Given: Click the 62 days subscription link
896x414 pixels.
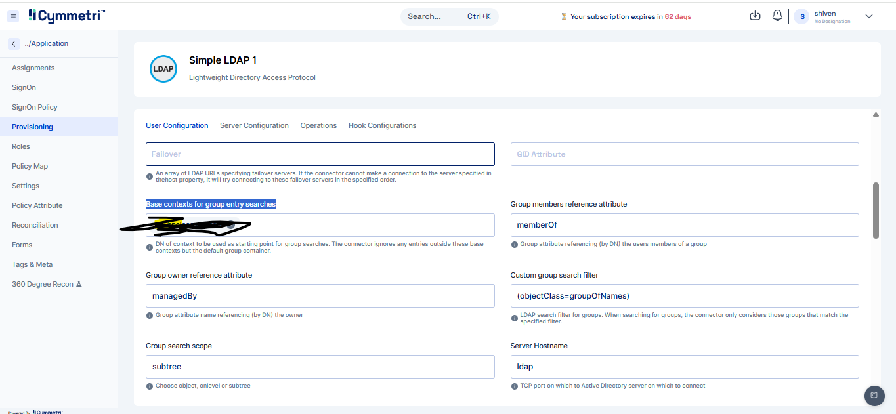Looking at the screenshot, I should click(x=677, y=17).
